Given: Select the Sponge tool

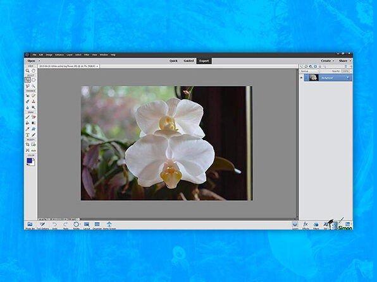Looking at the screenshot, I should [34, 107].
